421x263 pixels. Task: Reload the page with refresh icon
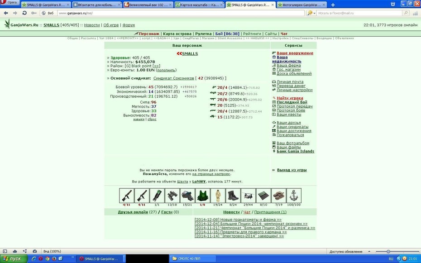(x=24, y=13)
